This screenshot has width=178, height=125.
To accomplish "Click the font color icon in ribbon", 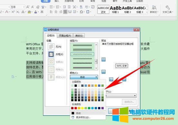I will 36,12.
